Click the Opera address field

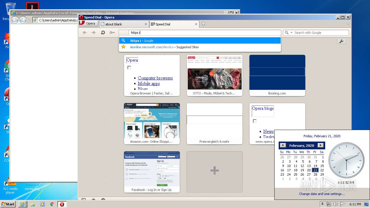(x=200, y=33)
